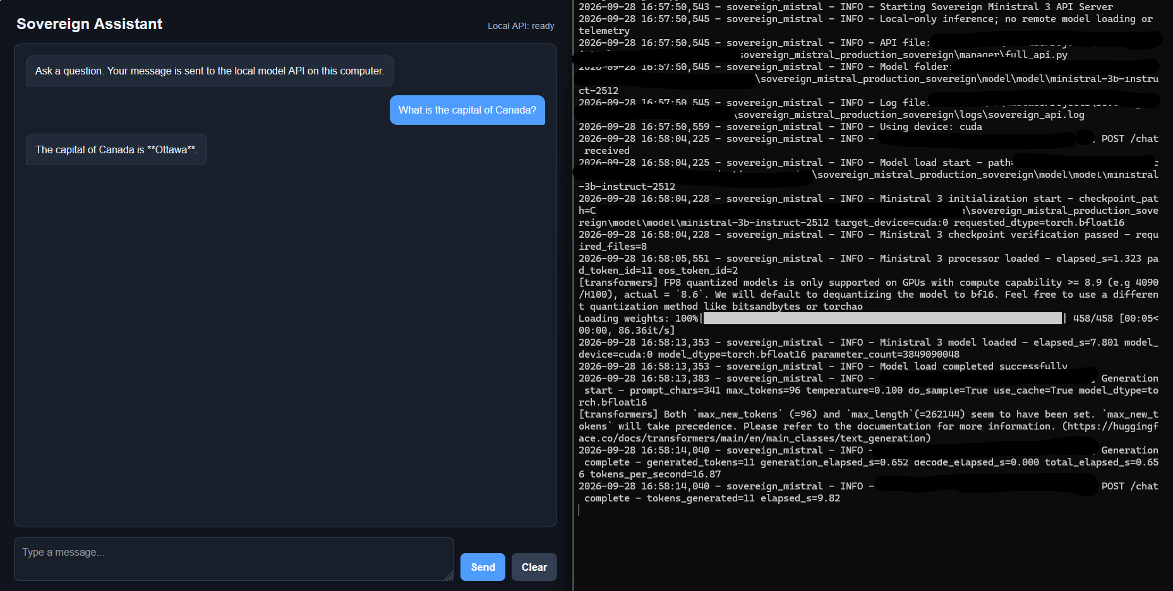Focus the 'Type a message...' input box
The image size is (1173, 591).
coord(234,559)
